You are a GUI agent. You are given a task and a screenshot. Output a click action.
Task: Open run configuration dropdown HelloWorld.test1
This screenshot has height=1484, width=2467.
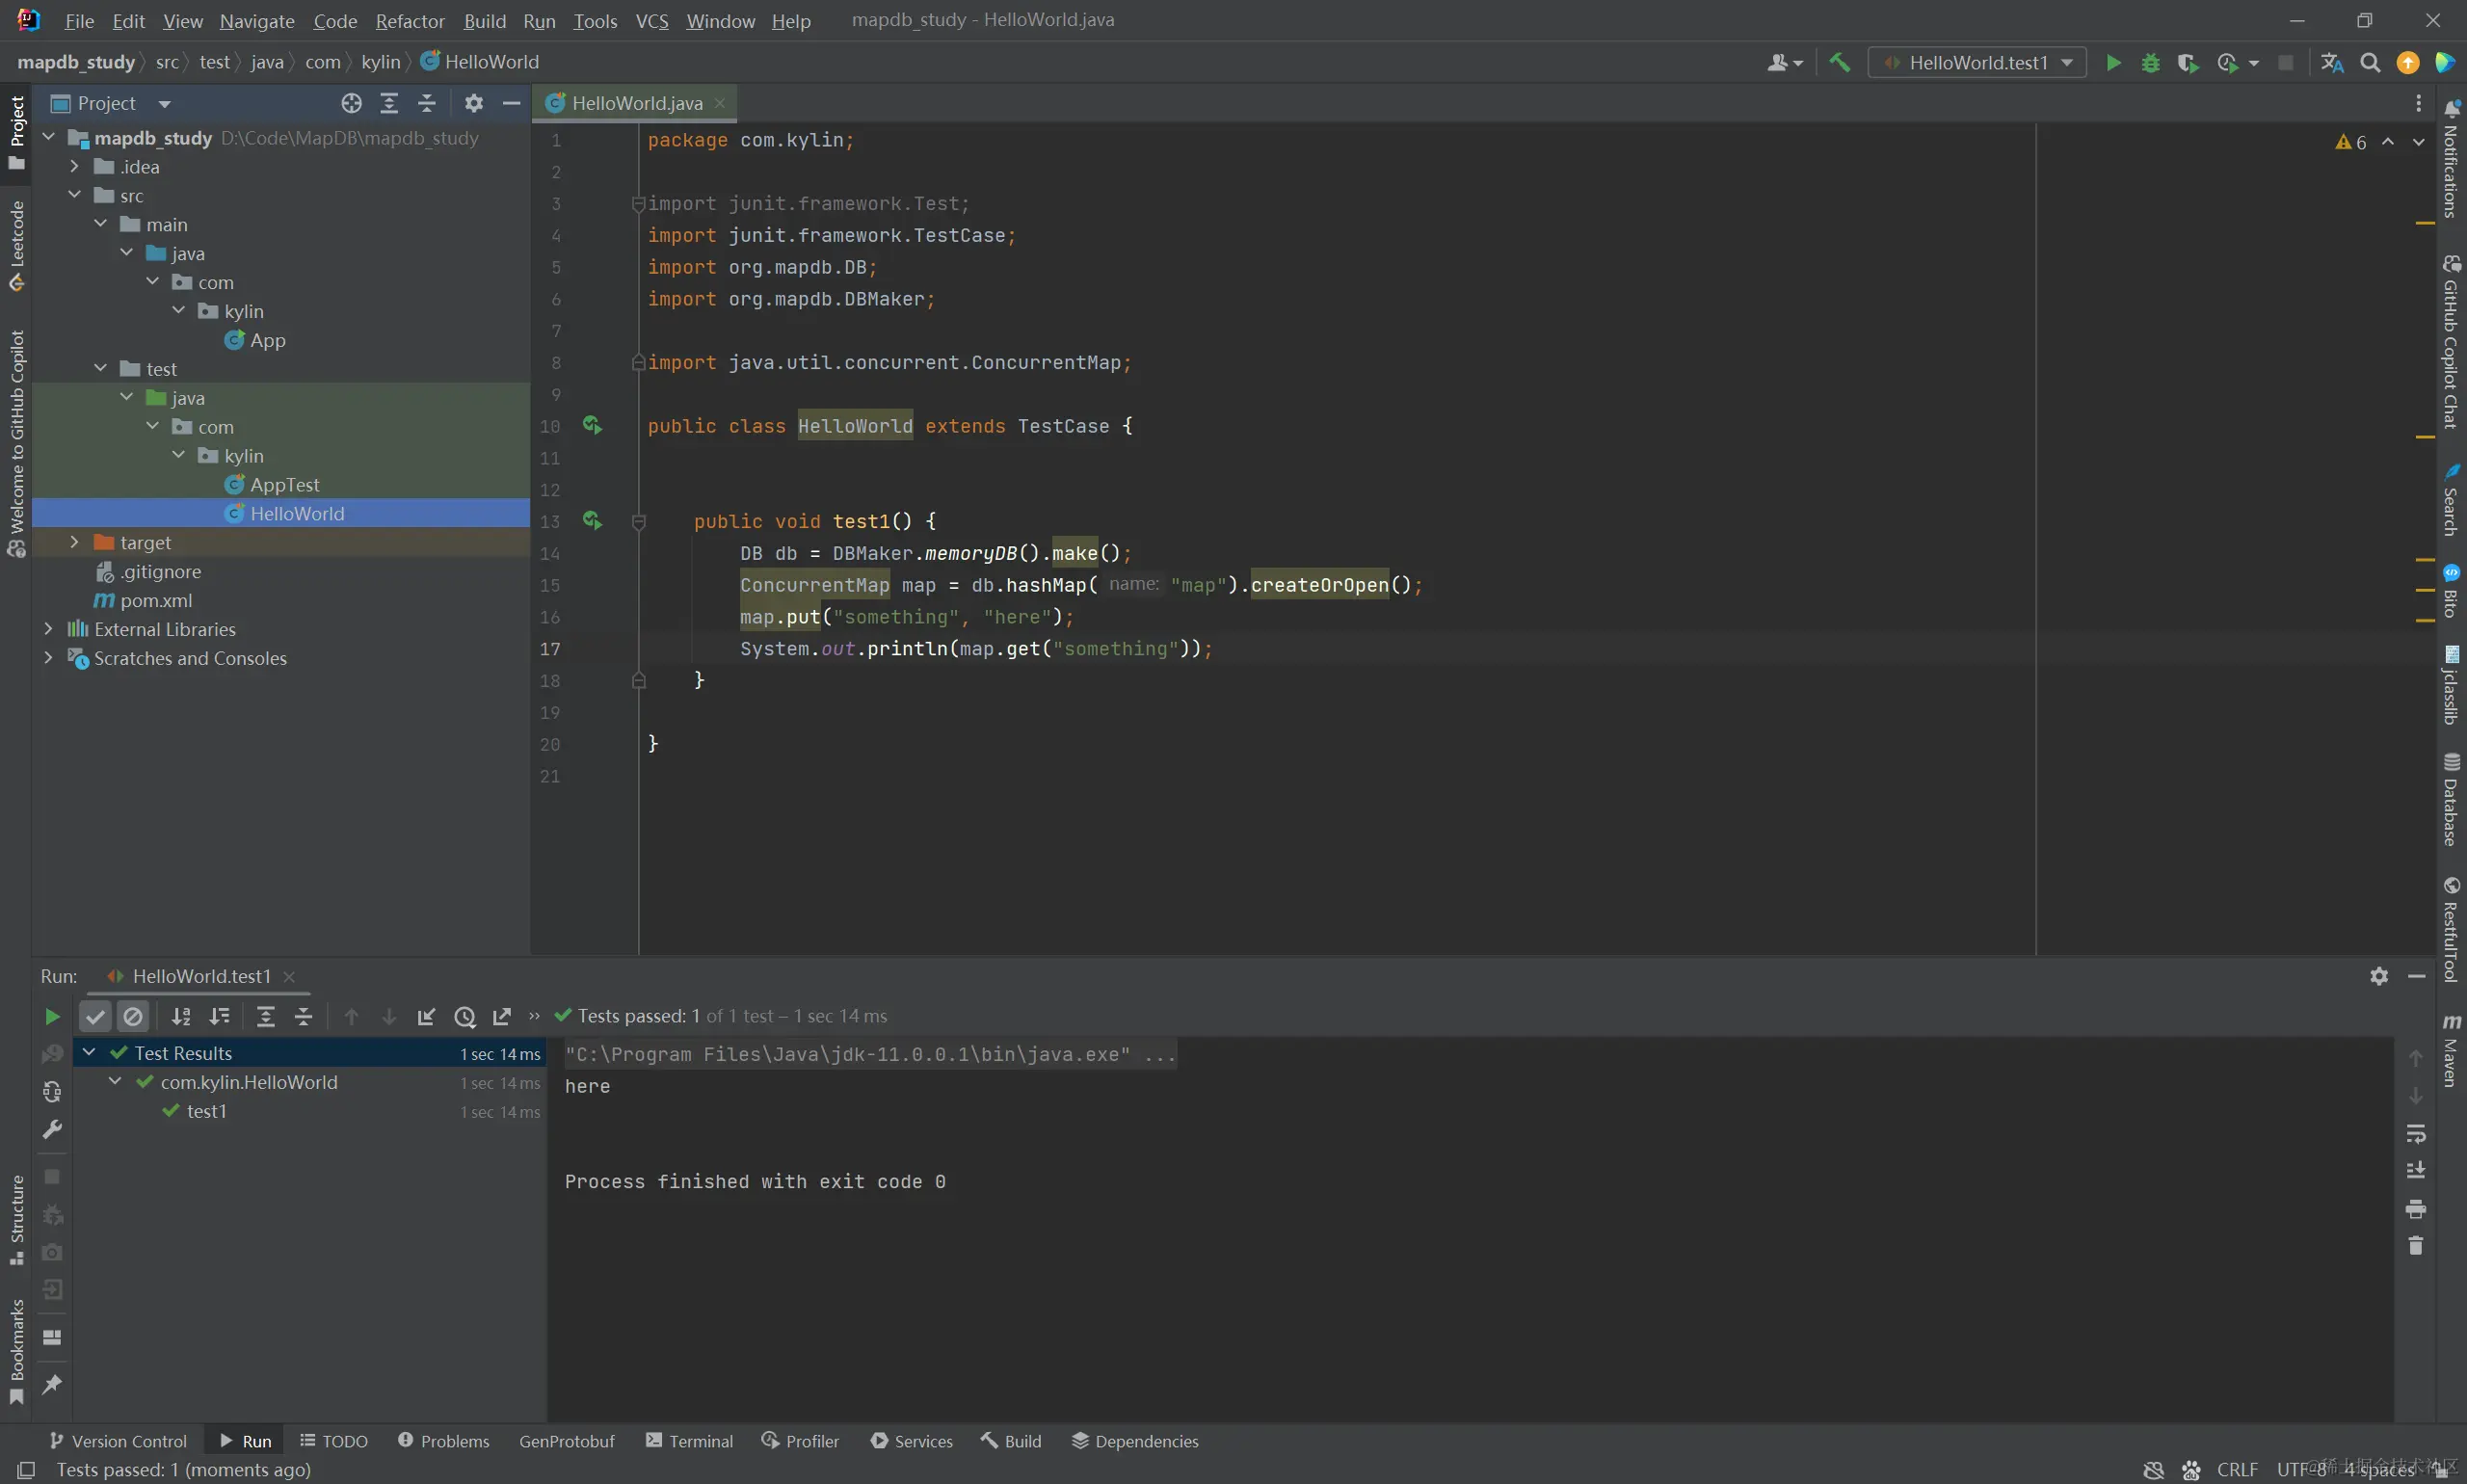(1978, 62)
